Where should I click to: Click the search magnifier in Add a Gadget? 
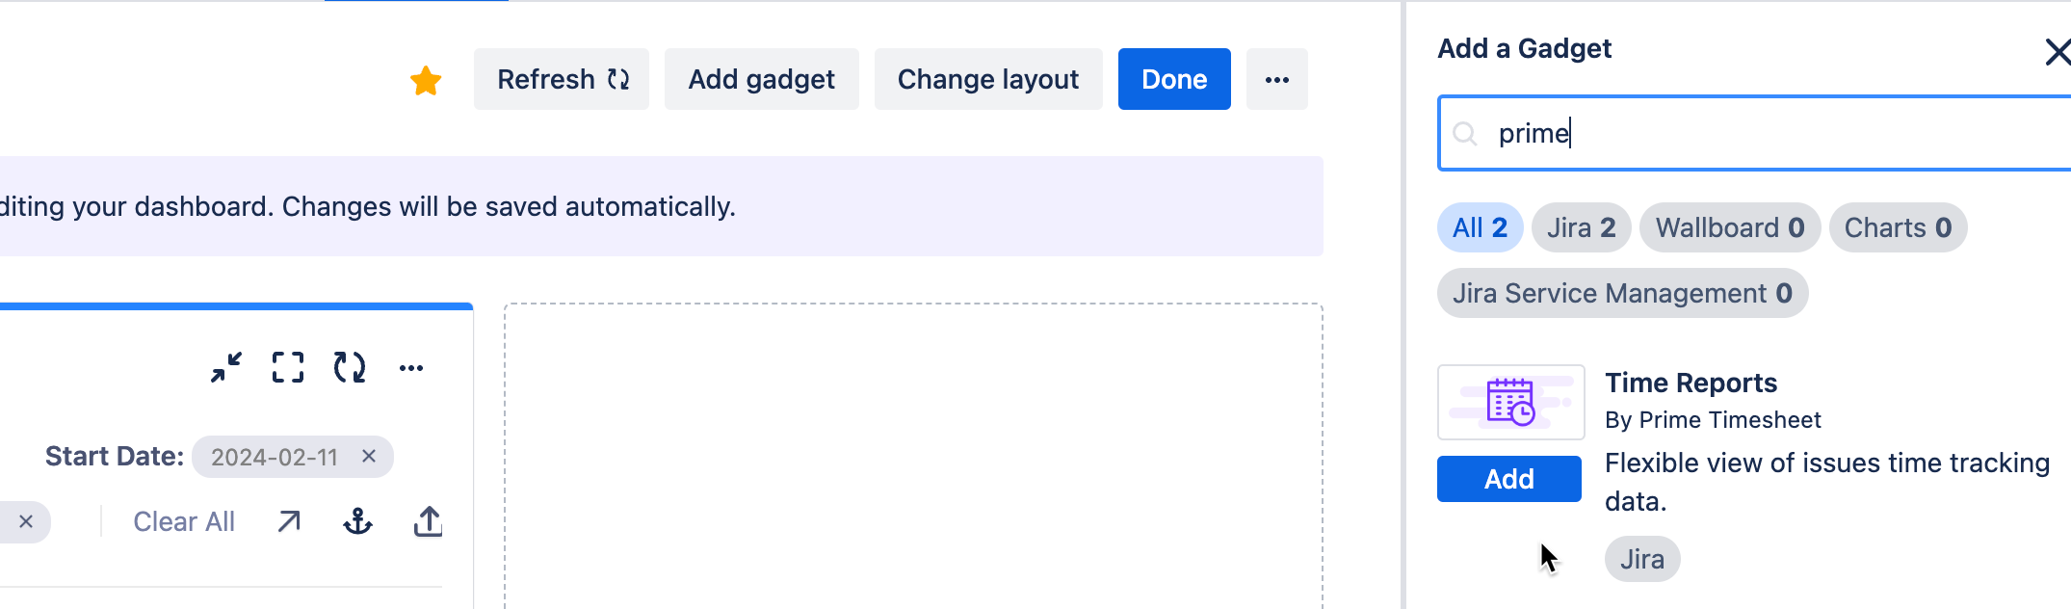(x=1466, y=134)
